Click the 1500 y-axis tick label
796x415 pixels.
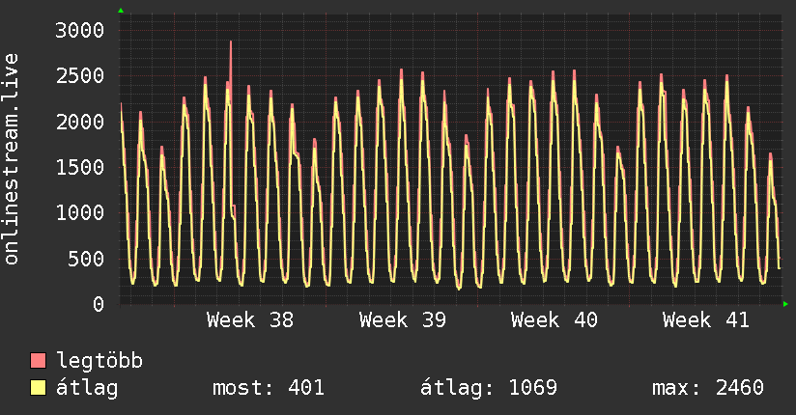click(80, 167)
